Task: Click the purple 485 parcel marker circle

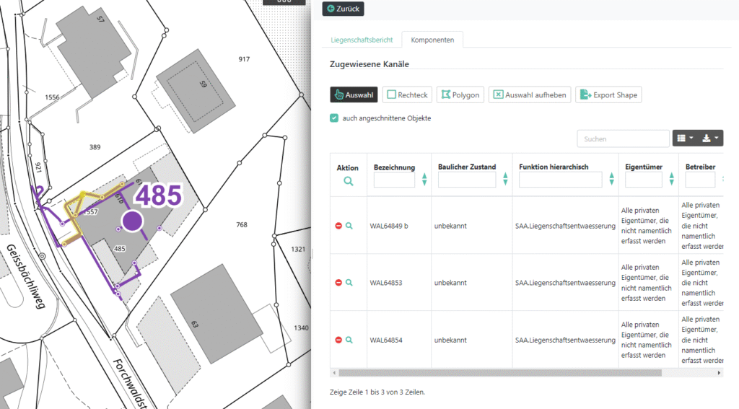Action: click(131, 221)
